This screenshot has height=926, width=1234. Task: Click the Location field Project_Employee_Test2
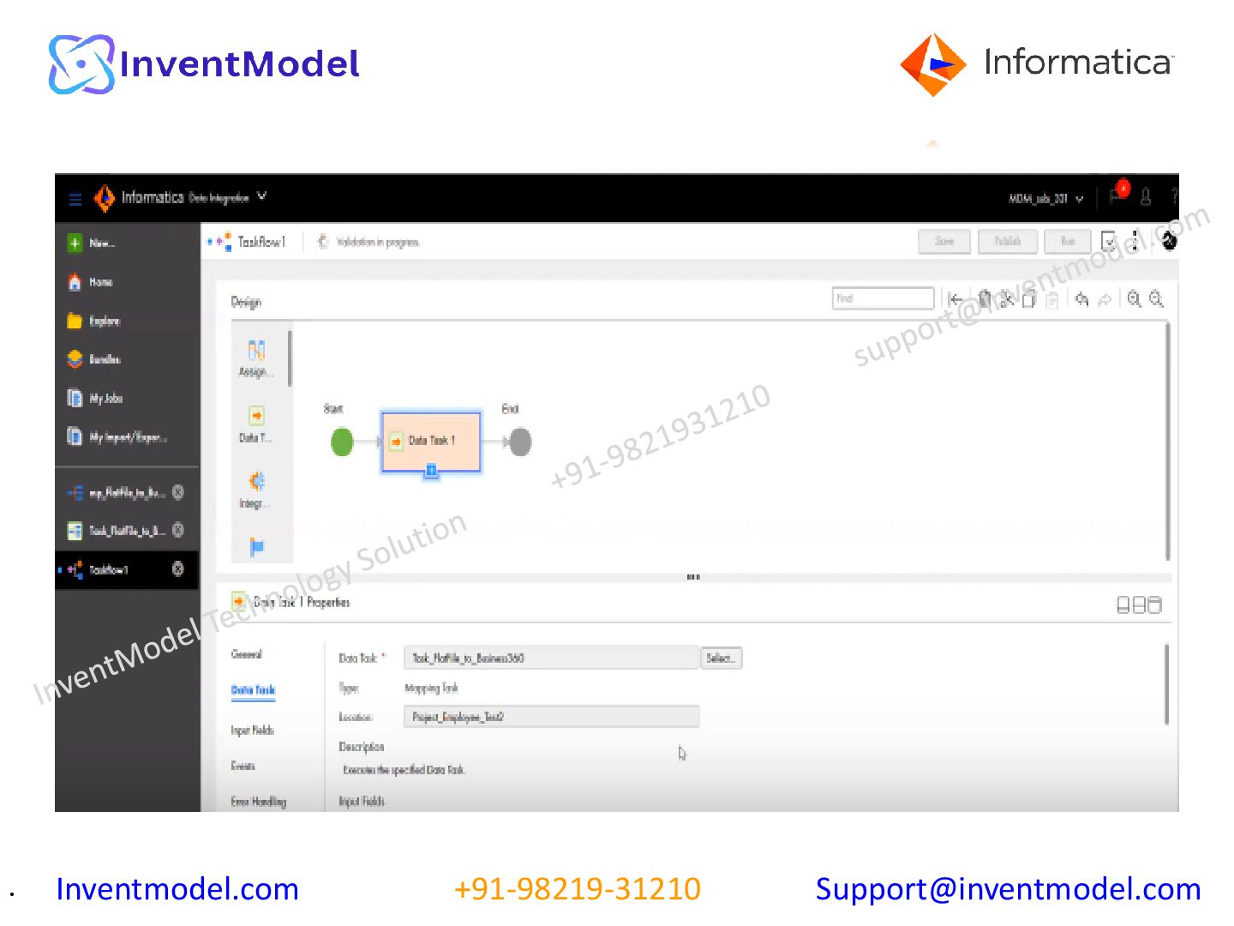pos(551,717)
